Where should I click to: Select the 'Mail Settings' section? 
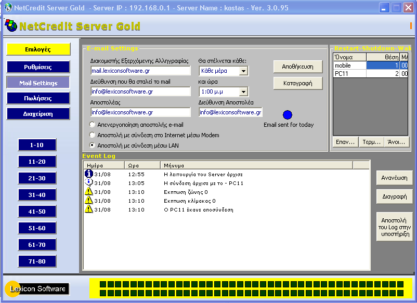(38, 83)
